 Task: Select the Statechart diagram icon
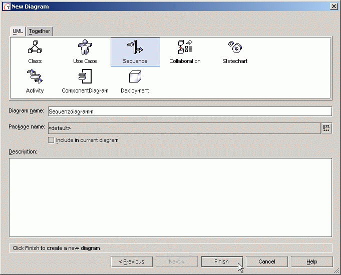(235, 48)
